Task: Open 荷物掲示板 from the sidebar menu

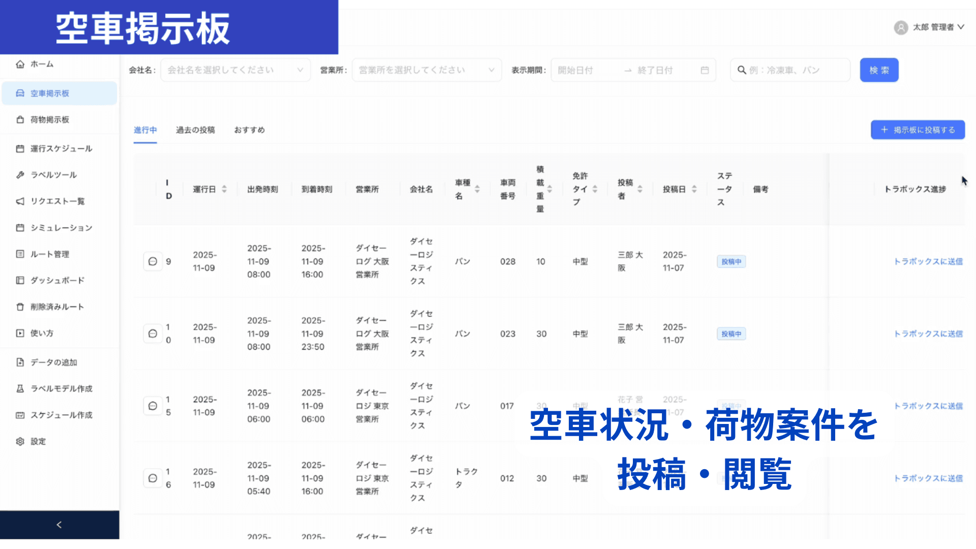Action: [x=59, y=119]
